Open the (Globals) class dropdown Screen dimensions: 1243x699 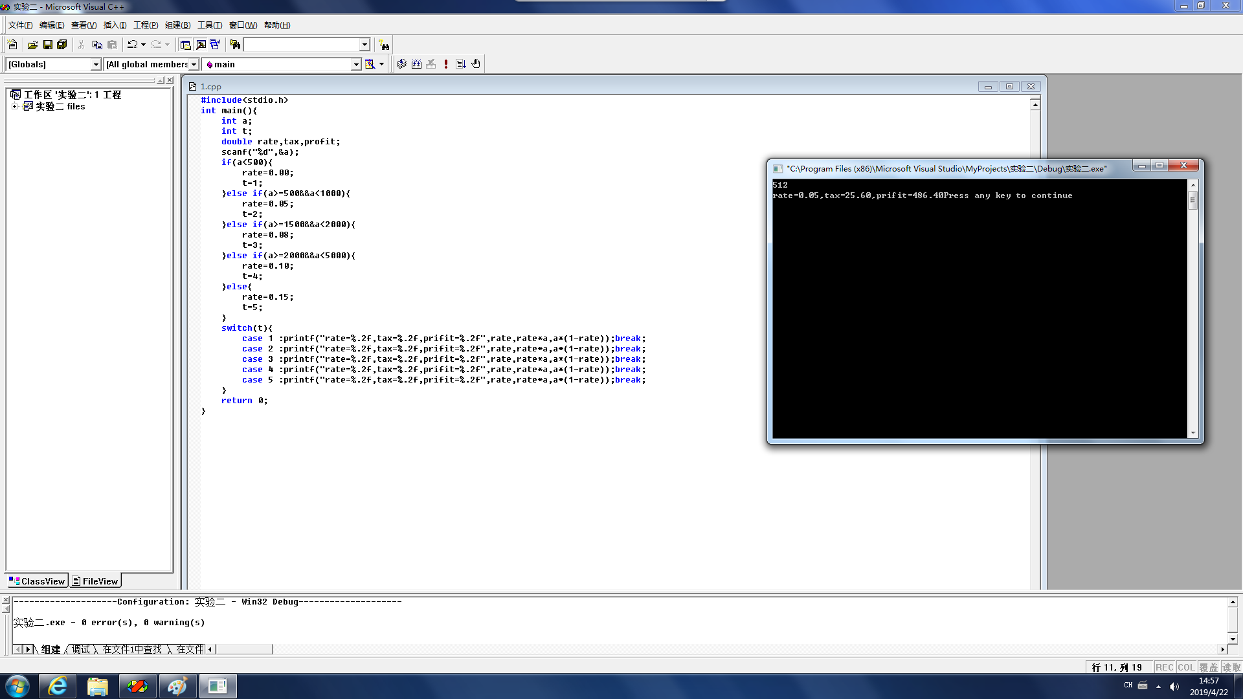click(96, 65)
